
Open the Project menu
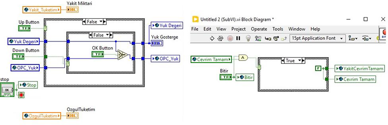click(x=238, y=29)
